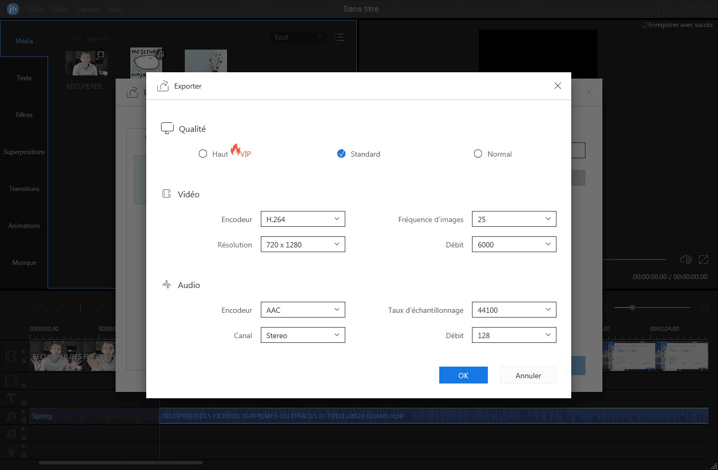718x470 pixels.
Task: Open the audio Encodeur AAC dropdown
Action: click(x=303, y=310)
